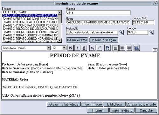Toggle bold formatting (N button)
The height and width of the screenshot is (115, 159).
tap(71, 48)
